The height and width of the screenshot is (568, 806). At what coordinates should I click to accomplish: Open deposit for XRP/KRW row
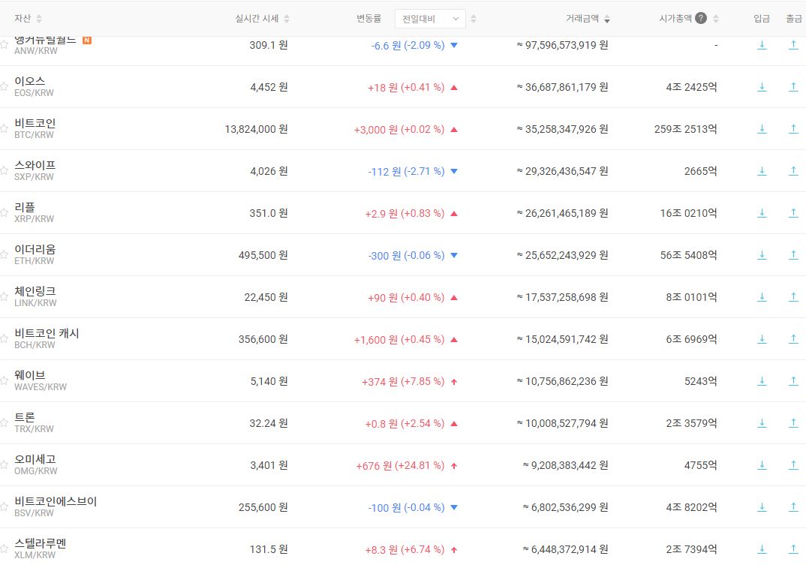[762, 213]
